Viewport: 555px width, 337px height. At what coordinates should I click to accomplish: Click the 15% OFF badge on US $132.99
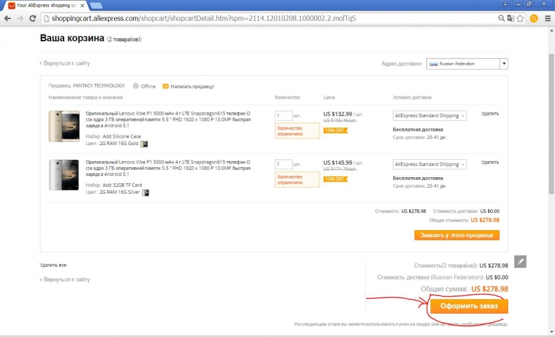[335, 130]
